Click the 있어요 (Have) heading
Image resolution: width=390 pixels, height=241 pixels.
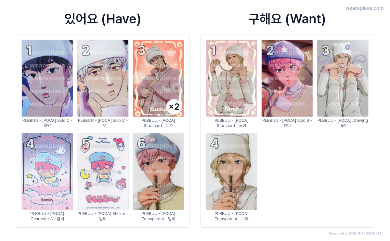103,19
